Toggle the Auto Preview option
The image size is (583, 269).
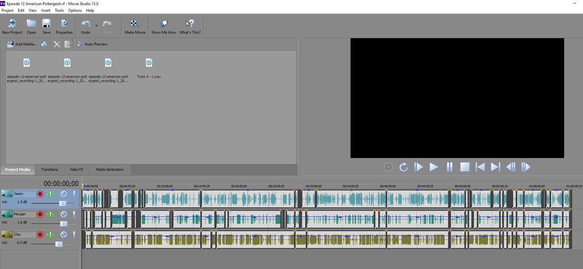(x=92, y=44)
